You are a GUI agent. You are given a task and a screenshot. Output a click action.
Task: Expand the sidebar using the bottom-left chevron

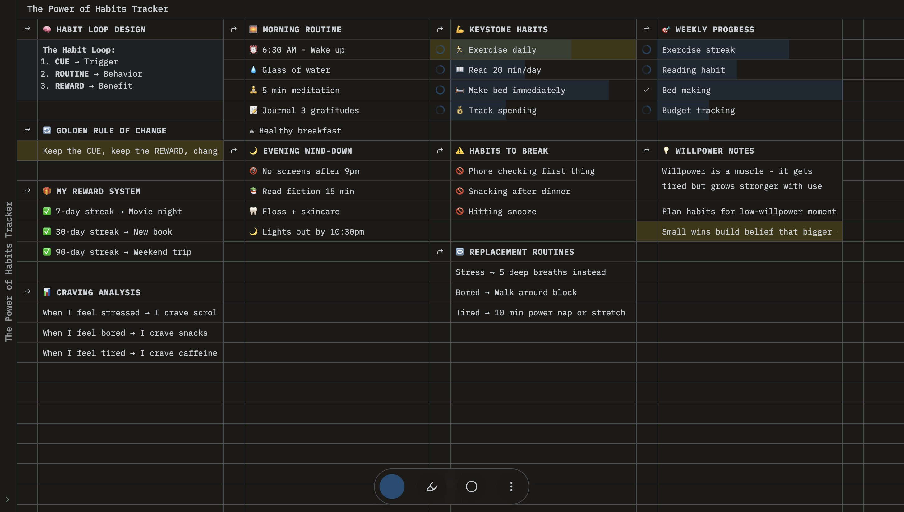coord(8,499)
